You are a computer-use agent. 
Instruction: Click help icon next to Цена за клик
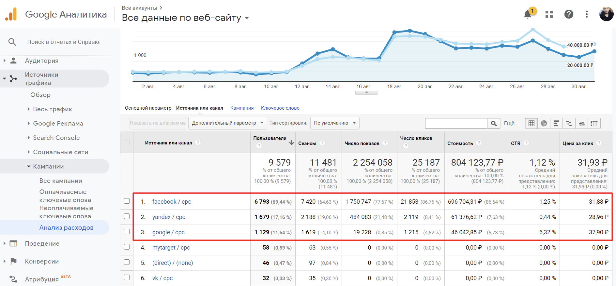[599, 143]
